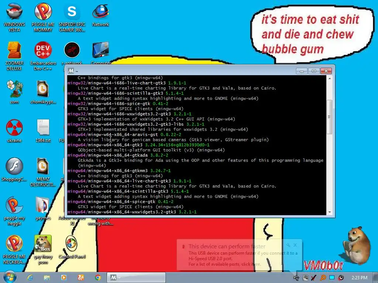Click the mingw64 gtkada 3.8.2-2 line
Viewport: 378px width, 283px height.
[118, 155]
